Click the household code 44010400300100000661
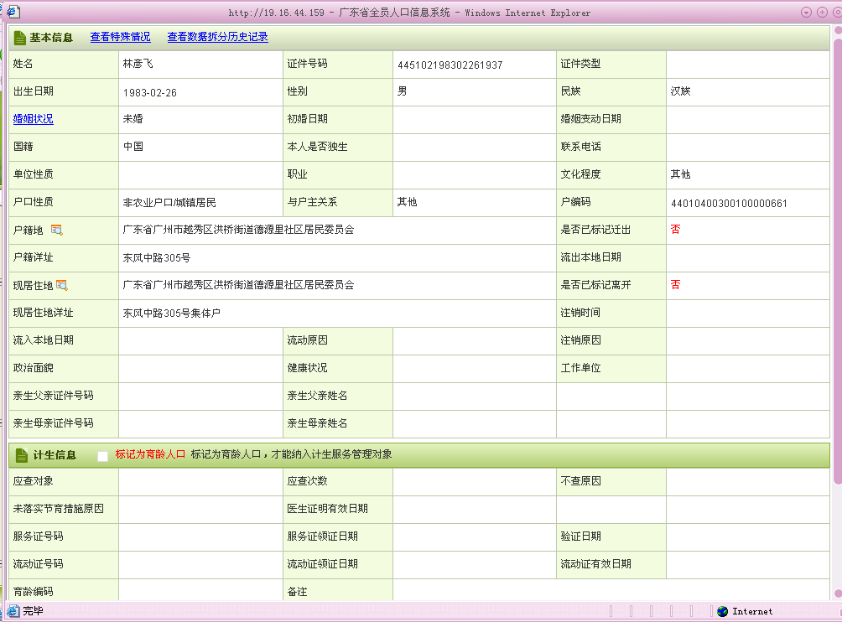The height and width of the screenshot is (622, 842). tap(729, 203)
